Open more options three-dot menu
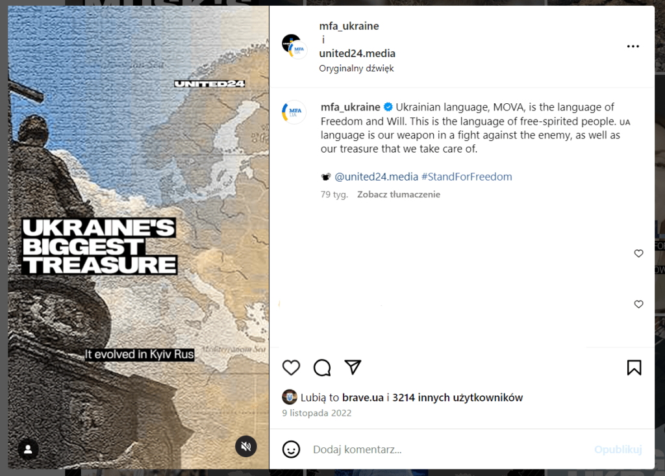Image resolution: width=665 pixels, height=476 pixels. 633,46
